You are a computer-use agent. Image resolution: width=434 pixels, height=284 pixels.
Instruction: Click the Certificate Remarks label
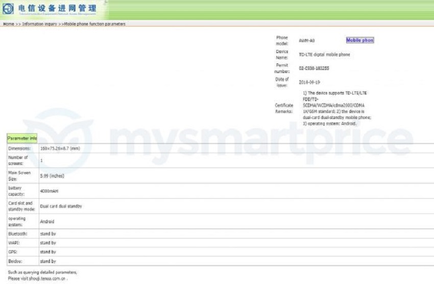coord(284,108)
